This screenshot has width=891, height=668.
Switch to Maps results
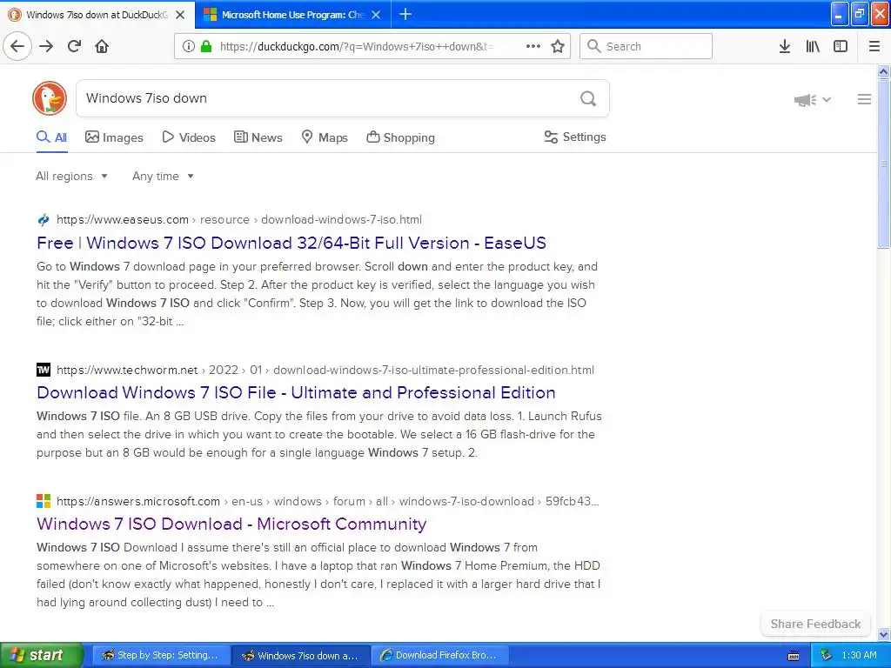tap(324, 137)
